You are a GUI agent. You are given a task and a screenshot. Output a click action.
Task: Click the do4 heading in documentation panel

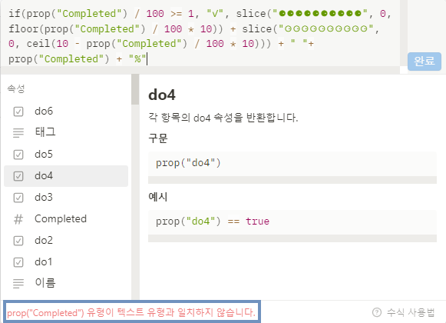click(162, 95)
